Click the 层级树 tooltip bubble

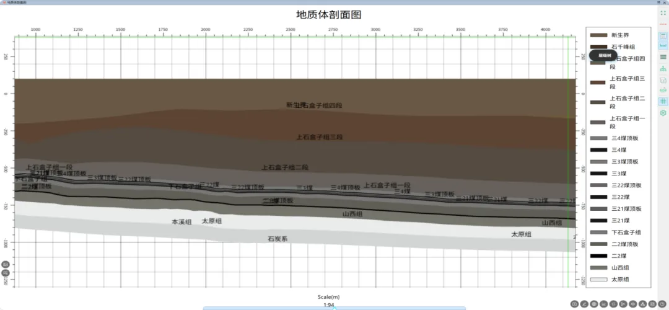point(605,56)
